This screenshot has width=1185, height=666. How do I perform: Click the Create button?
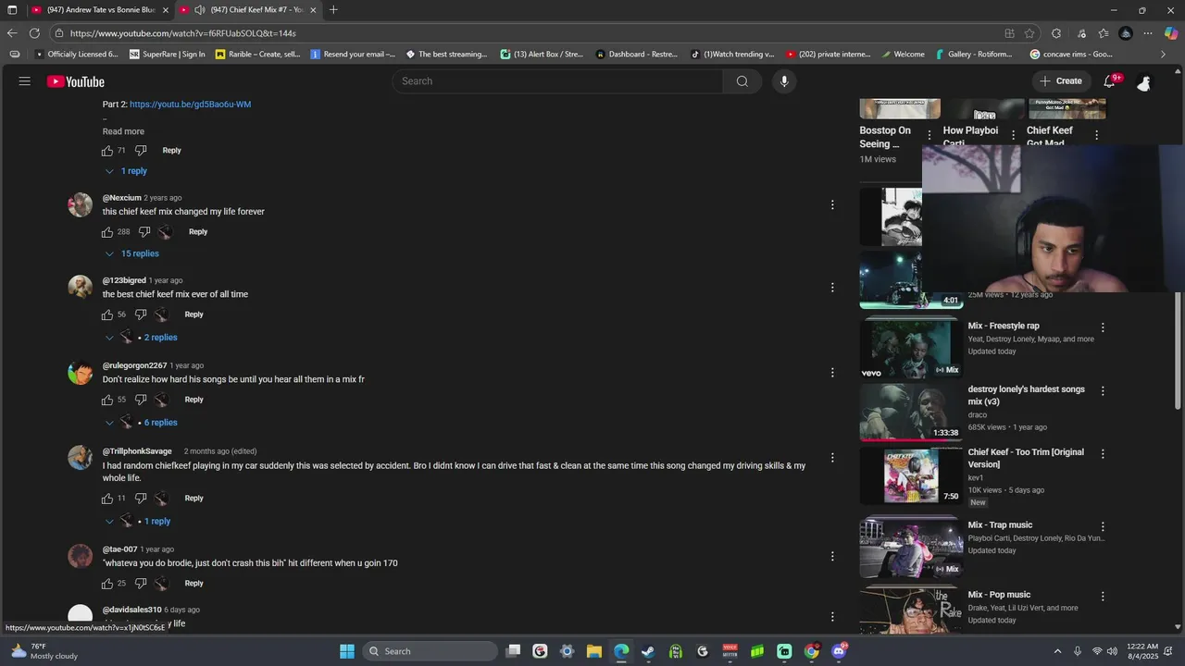coord(1060,81)
